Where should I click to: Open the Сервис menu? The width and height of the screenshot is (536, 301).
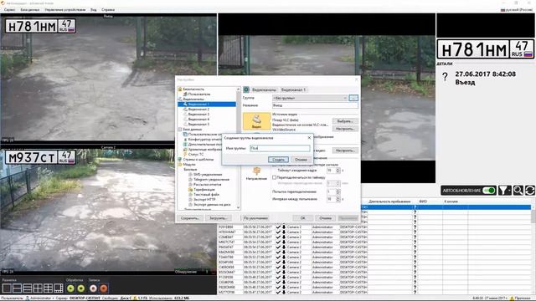pos(9,10)
